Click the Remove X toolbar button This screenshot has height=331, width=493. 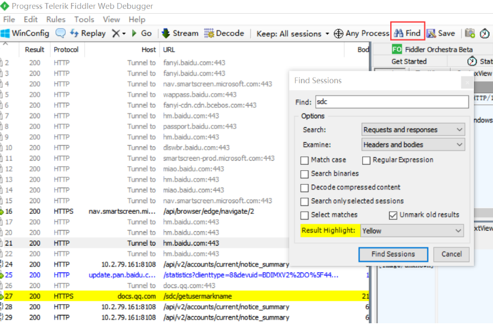pyautogui.click(x=116, y=33)
